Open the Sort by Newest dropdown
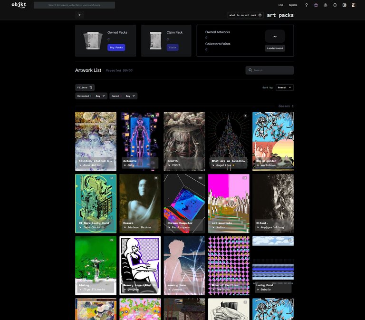 [285, 87]
